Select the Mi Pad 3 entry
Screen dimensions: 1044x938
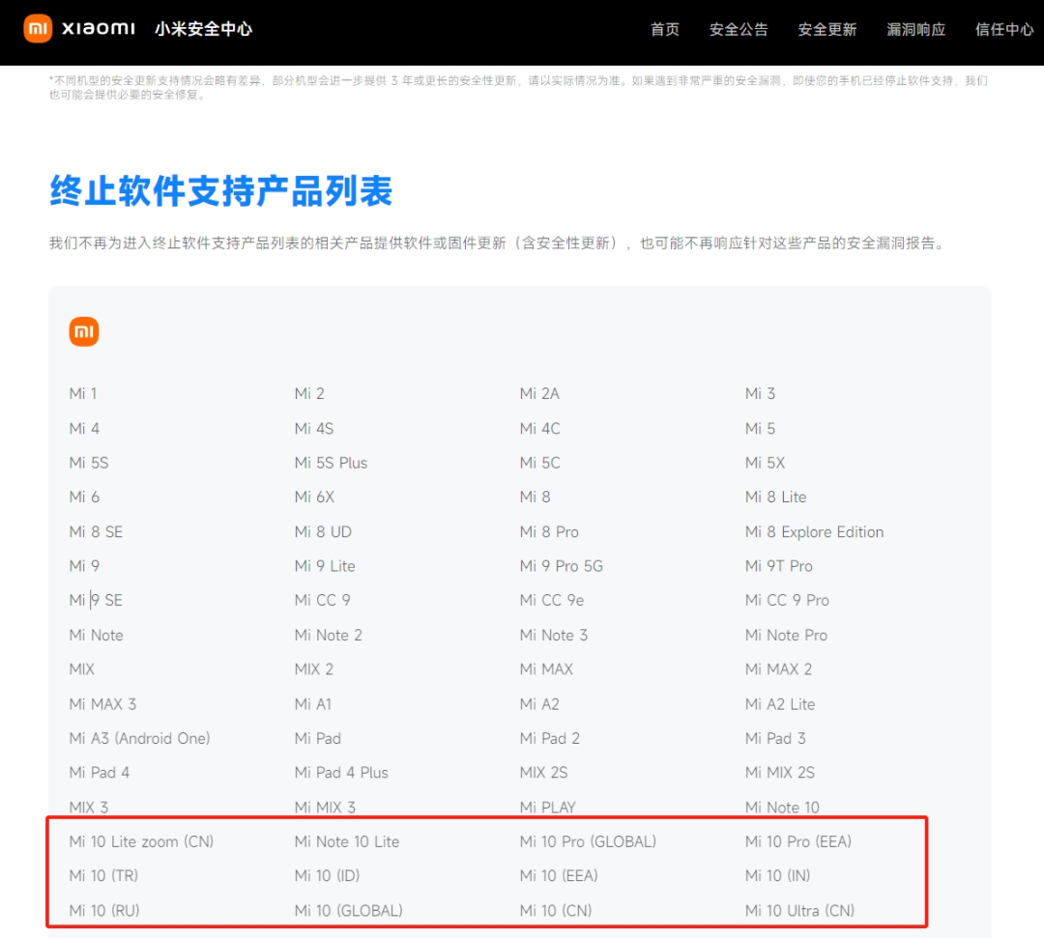(x=775, y=738)
